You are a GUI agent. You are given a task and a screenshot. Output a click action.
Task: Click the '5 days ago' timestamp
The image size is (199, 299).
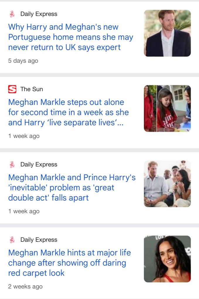point(23,61)
